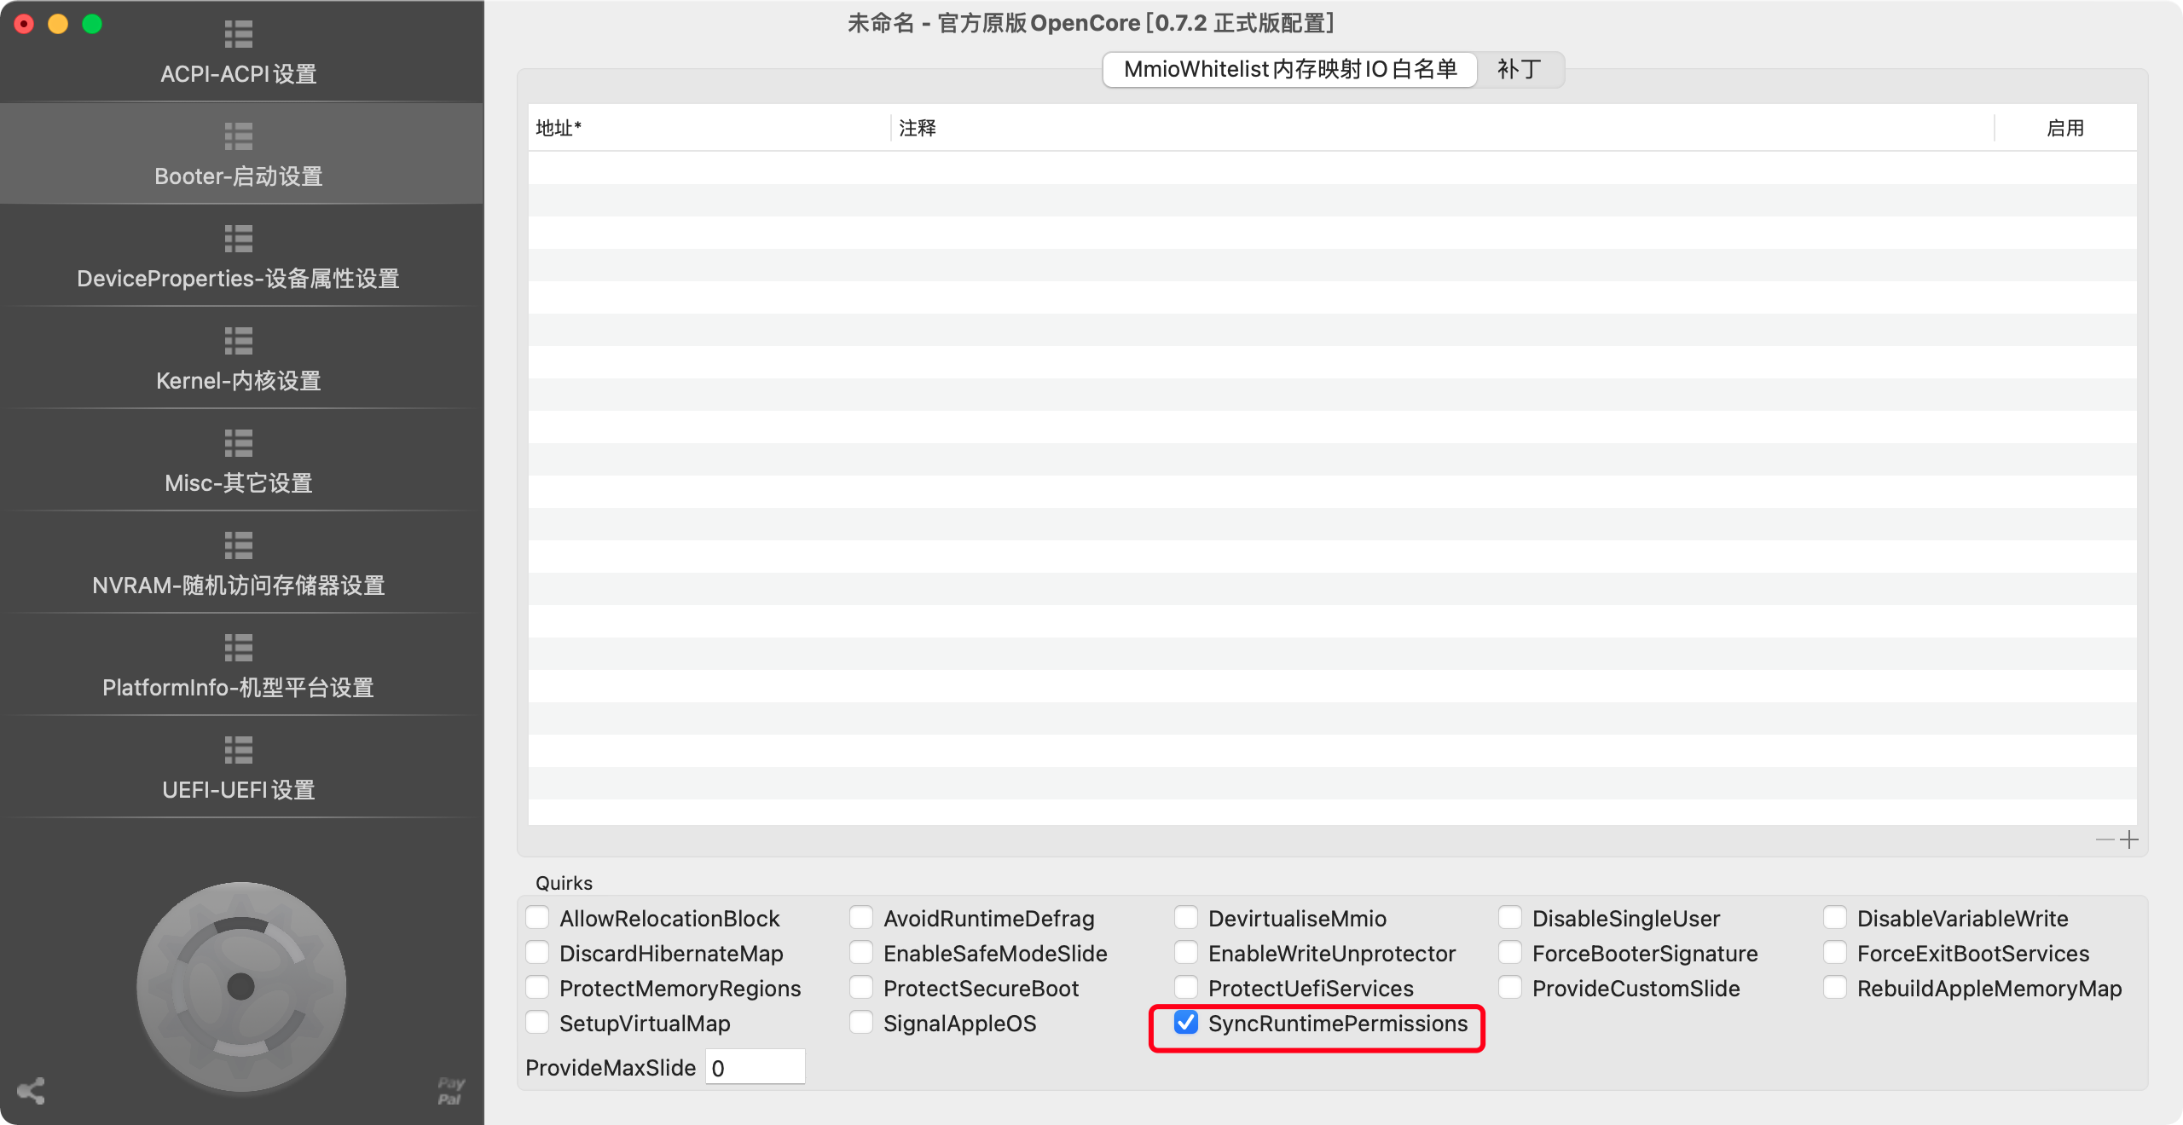The image size is (2183, 1125).
Task: Go to Misc settings sidebar icon
Action: (x=239, y=443)
